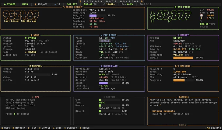Click '2d 14h' Uptime value
222x130 pixels.
[x=29, y=46]
